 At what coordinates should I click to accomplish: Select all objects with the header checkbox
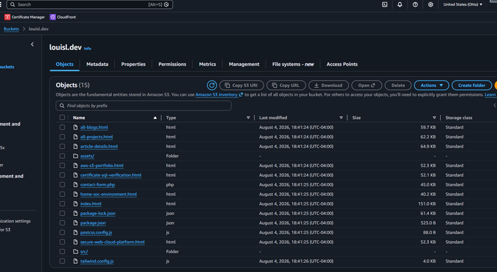pos(62,118)
